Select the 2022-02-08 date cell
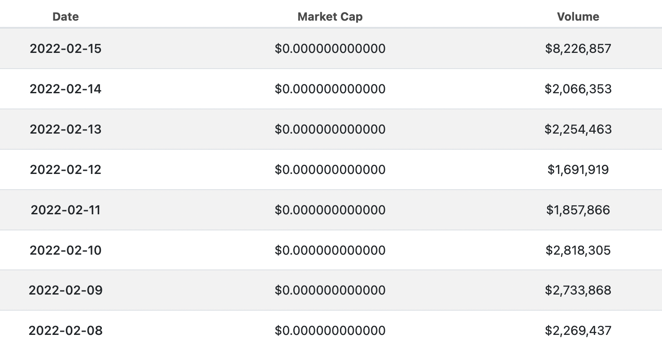Viewport: 662px width, 347px height. click(65, 330)
